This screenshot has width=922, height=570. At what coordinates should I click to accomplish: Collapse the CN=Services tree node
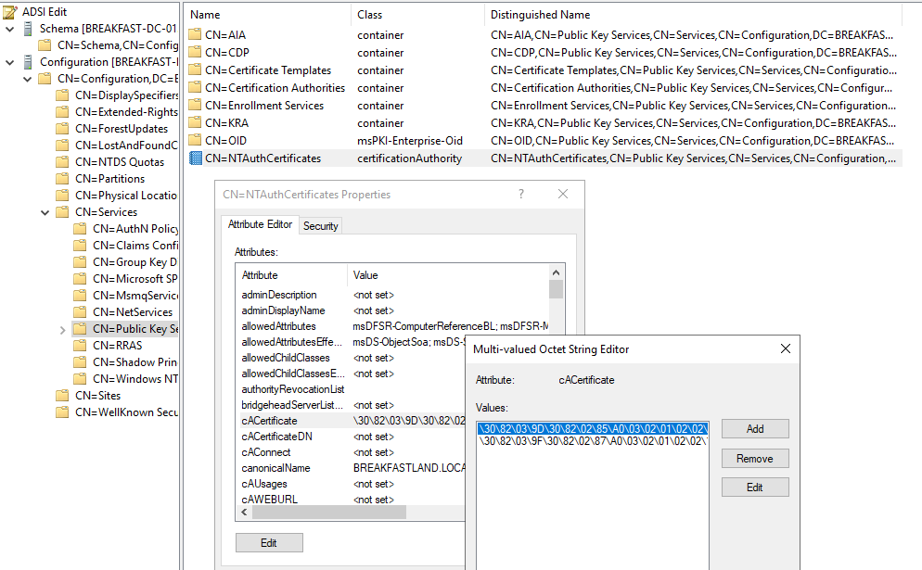coord(45,212)
